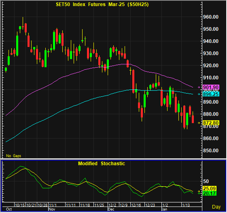Click the yellow 872.80 last price label

coord(211,123)
